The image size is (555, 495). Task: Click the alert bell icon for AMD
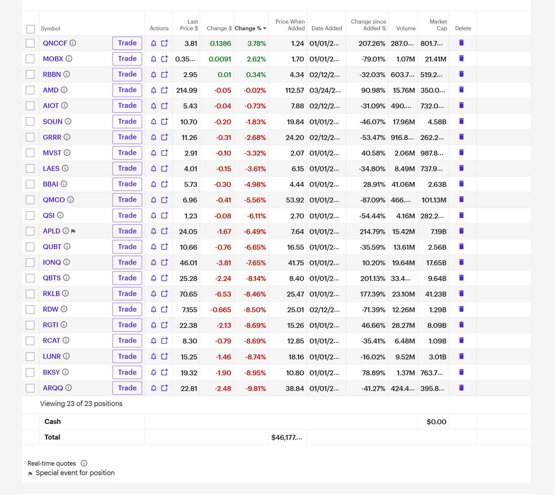click(154, 90)
